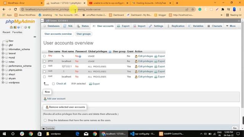Click the green reload navigation icon

[x=29, y=27]
